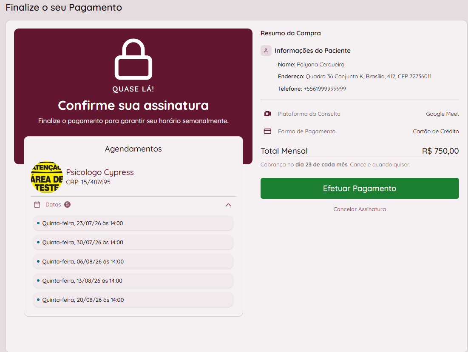Viewport: 468px width, 352px height.
Task: Click the Cancelar Assinatura link
Action: point(360,209)
